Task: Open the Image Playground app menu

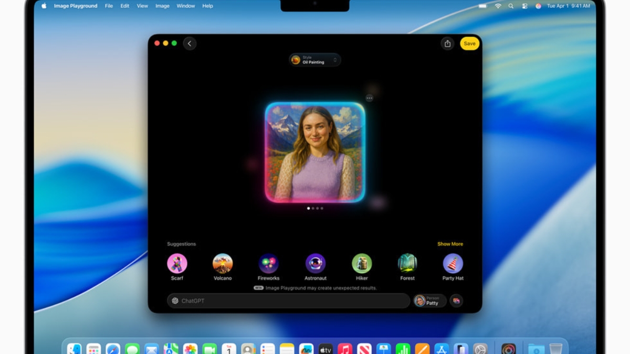Action: tap(76, 6)
